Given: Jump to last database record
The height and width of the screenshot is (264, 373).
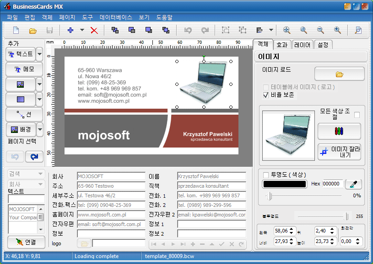Looking at the screenshot, I should click(183, 244).
